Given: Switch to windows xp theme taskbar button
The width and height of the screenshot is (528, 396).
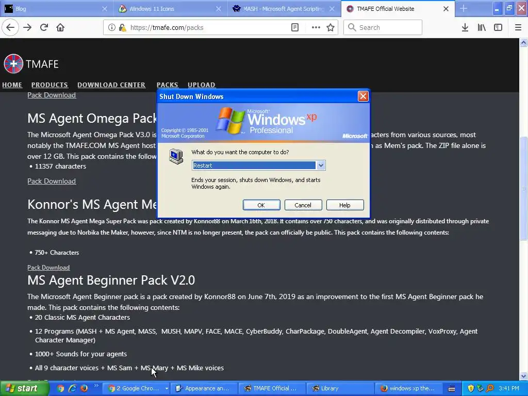Looking at the screenshot, I should 408,389.
